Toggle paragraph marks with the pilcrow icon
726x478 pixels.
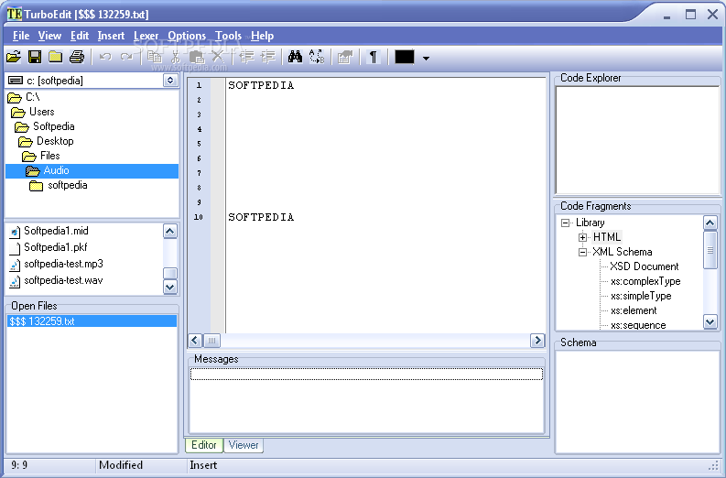(373, 57)
